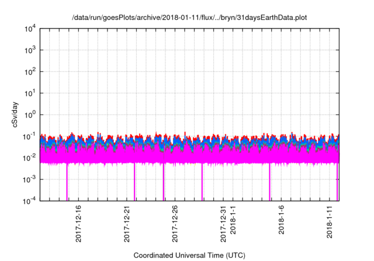Select the 2017-12-21 date tick label
Viewport: 374px width, 261px height.
coord(127,224)
